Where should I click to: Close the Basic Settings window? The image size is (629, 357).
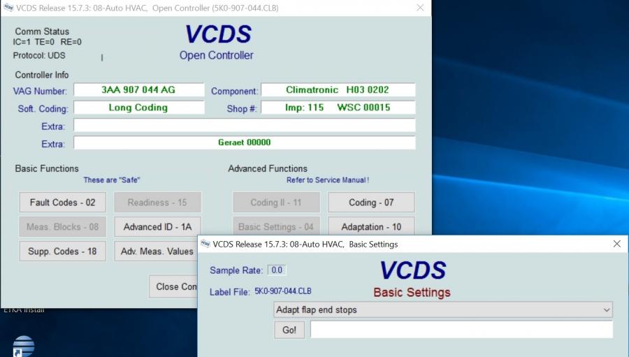[617, 244]
